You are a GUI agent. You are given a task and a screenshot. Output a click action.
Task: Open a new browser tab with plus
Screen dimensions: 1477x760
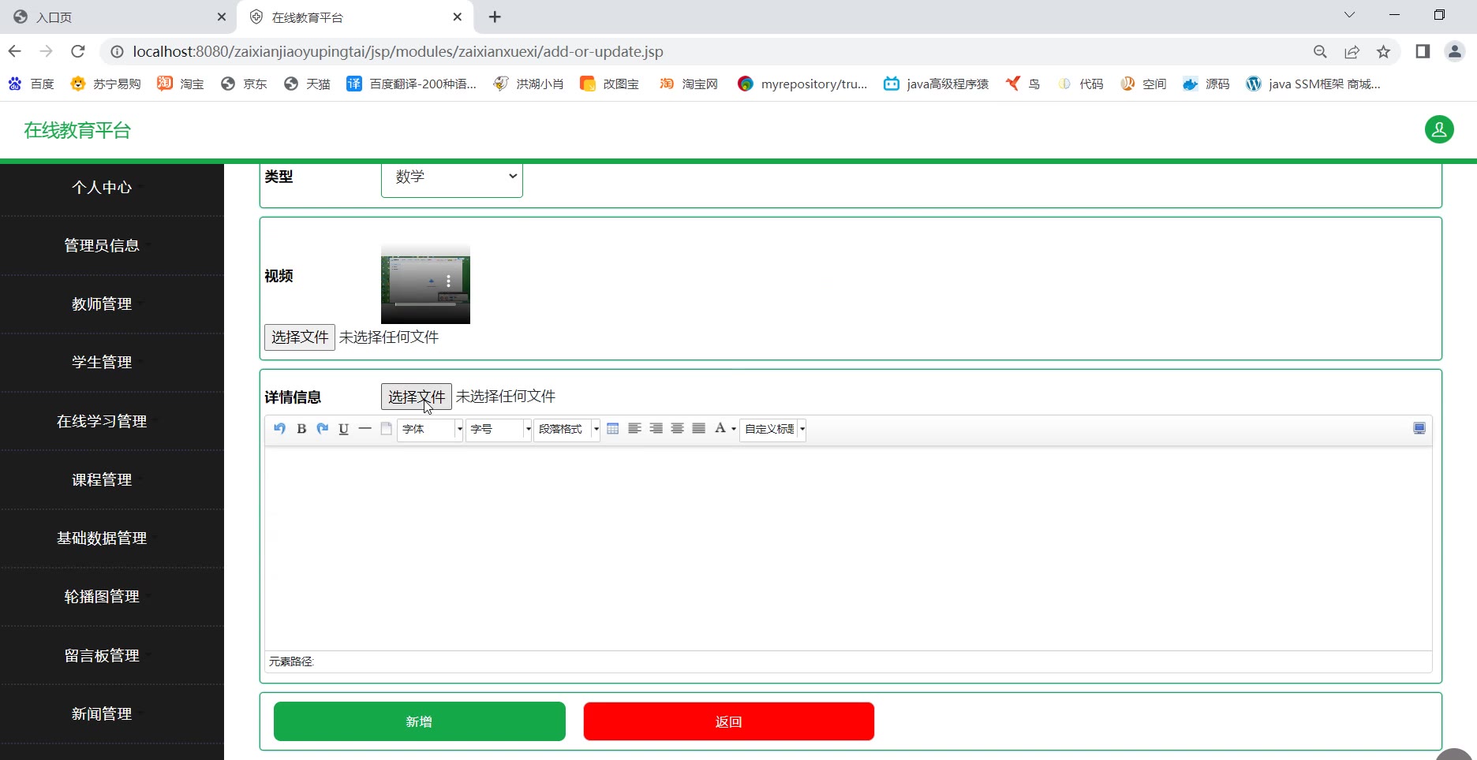(495, 17)
